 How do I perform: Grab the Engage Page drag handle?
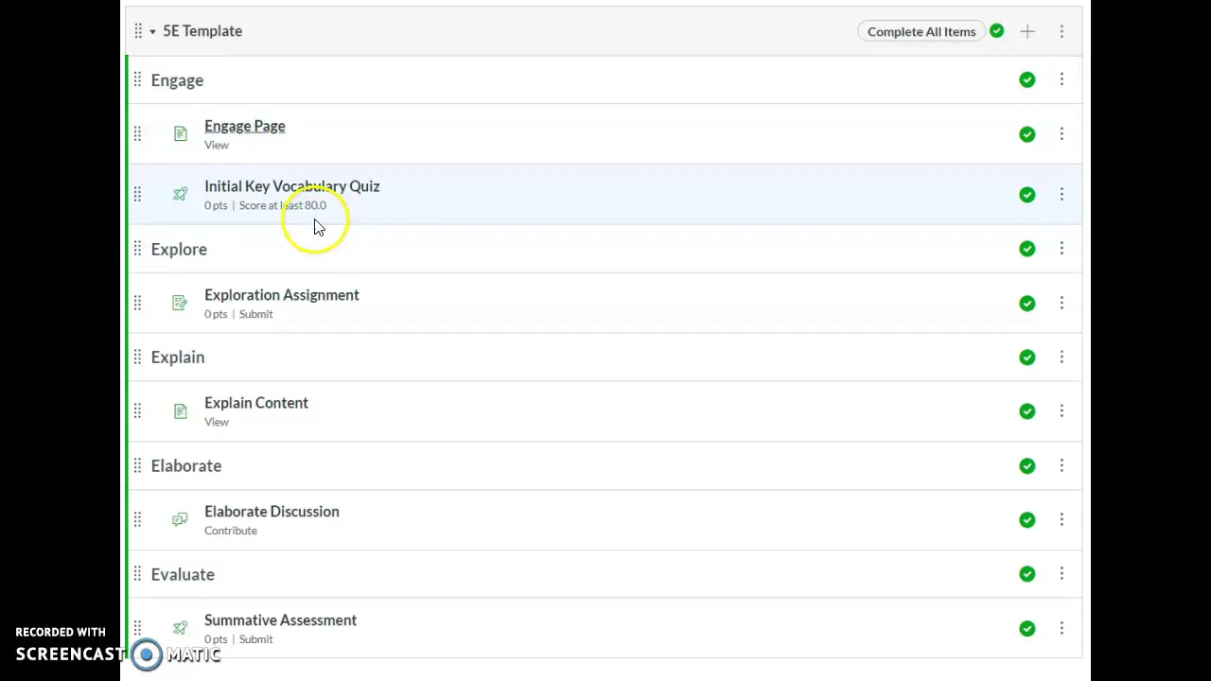point(137,133)
